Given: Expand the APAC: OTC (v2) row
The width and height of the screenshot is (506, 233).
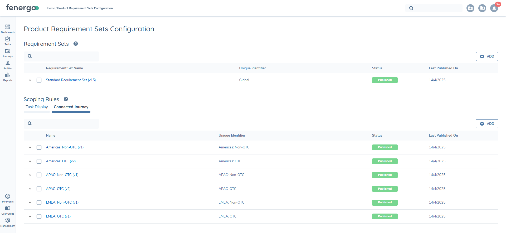Looking at the screenshot, I should click(30, 189).
